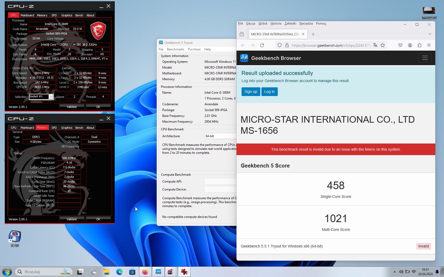Image resolution: width=444 pixels, height=277 pixels.
Task: Click the Multi-Core Score value 1021
Action: click(x=336, y=218)
